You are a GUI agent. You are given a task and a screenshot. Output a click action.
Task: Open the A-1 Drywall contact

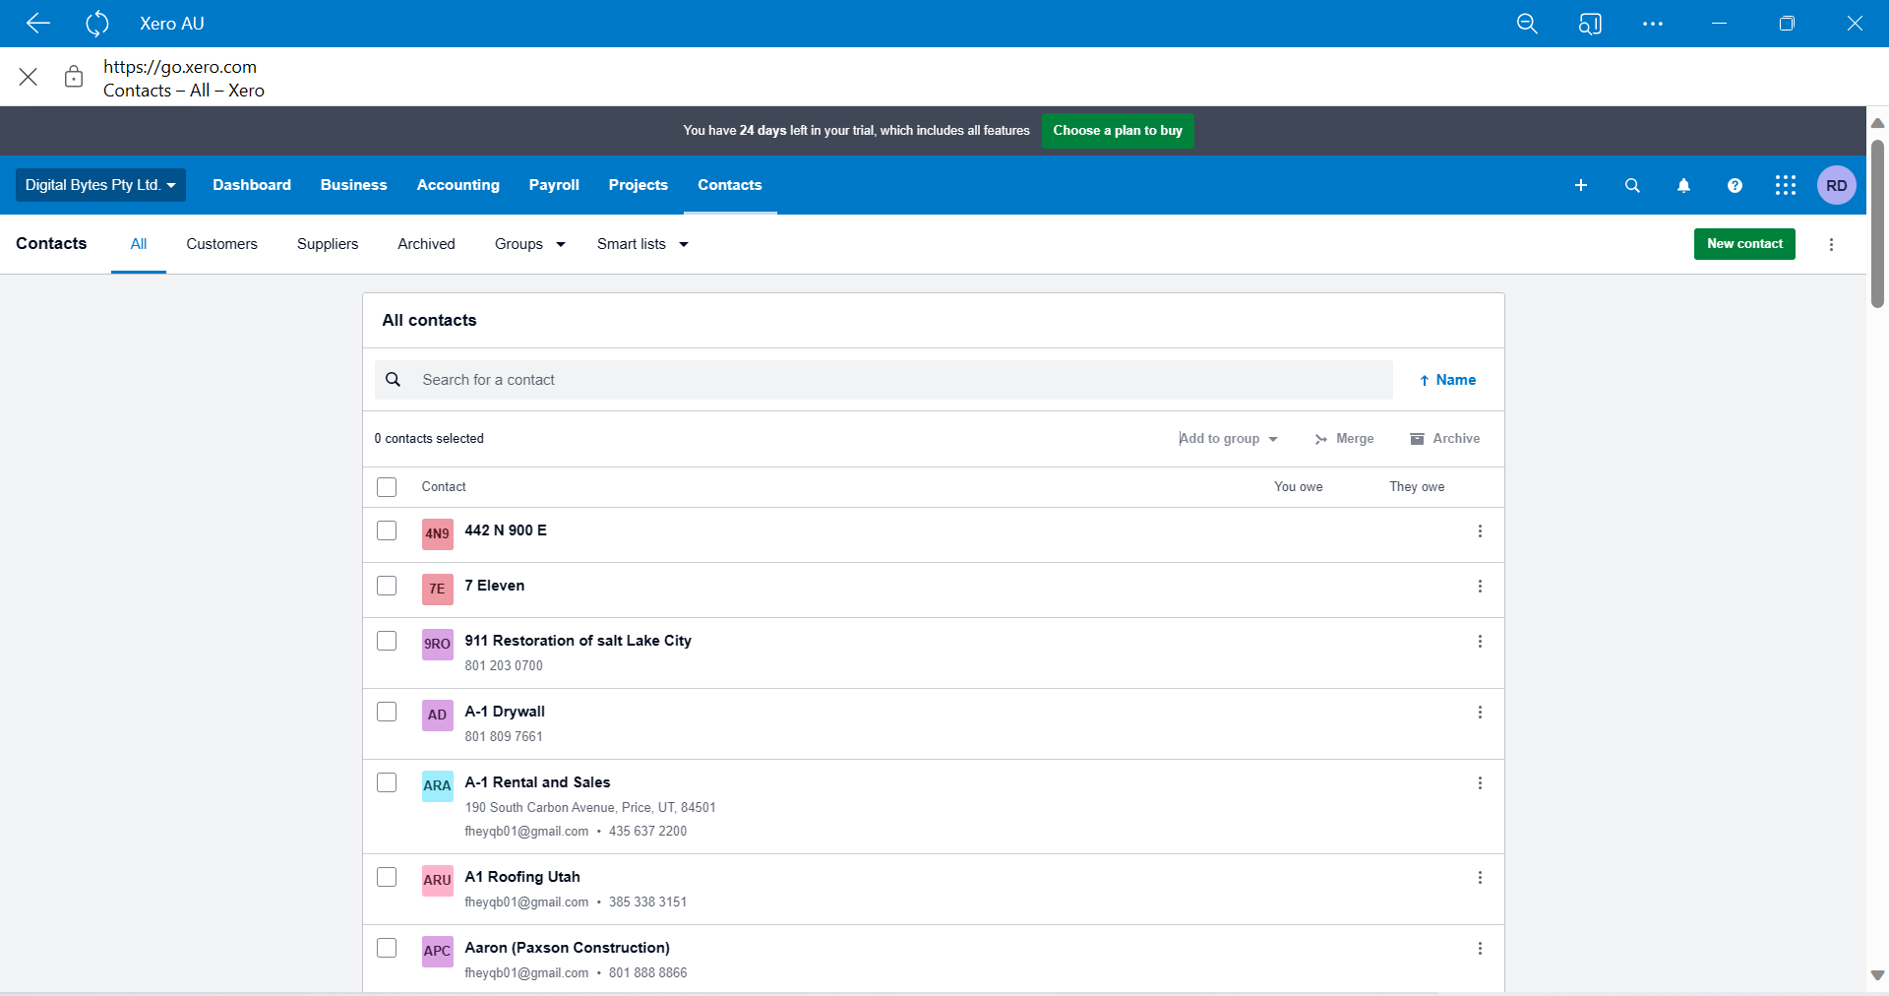[x=505, y=712]
